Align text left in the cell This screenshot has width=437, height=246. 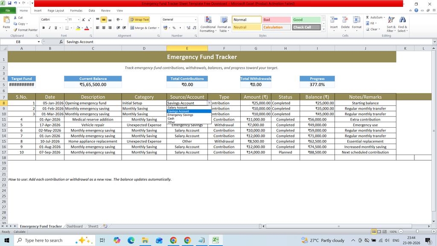[x=98, y=28]
